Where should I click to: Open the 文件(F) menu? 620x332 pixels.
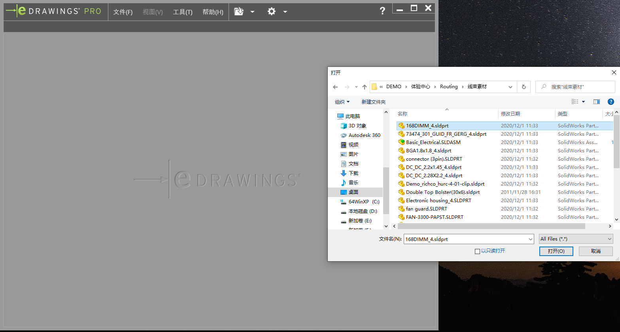pyautogui.click(x=123, y=12)
